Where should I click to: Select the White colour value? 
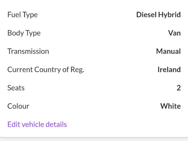click(170, 106)
